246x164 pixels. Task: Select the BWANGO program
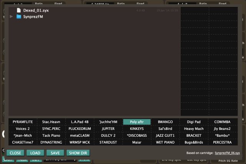coord(165,122)
